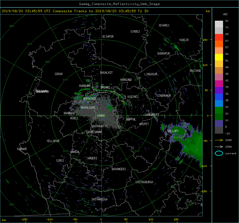Pick the light gray 70-80 dBZ swatch
239x223 pixels.
[x=219, y=24]
